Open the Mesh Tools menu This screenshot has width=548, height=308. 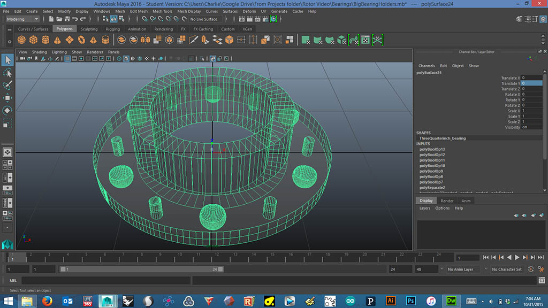162,11
